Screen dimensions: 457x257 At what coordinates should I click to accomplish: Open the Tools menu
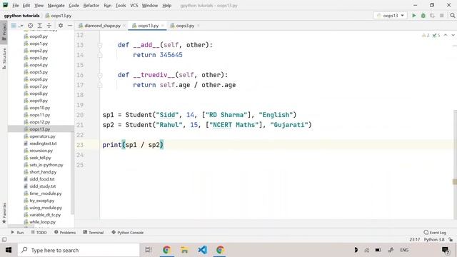(121, 6)
